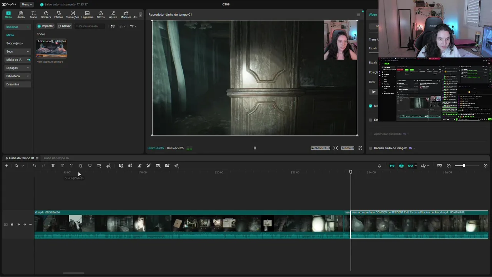Expand the Espaços section
Viewport: 492px width, 277px height.
tap(17, 68)
